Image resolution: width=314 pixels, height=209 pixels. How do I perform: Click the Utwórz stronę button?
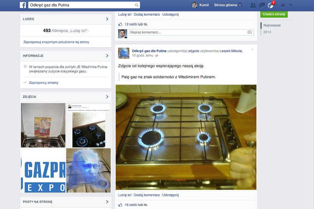[274, 14]
